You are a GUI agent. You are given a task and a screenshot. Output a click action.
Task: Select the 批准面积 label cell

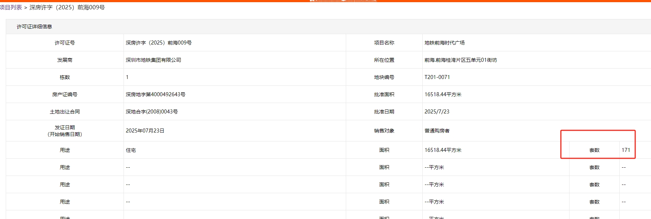pyautogui.click(x=384, y=94)
